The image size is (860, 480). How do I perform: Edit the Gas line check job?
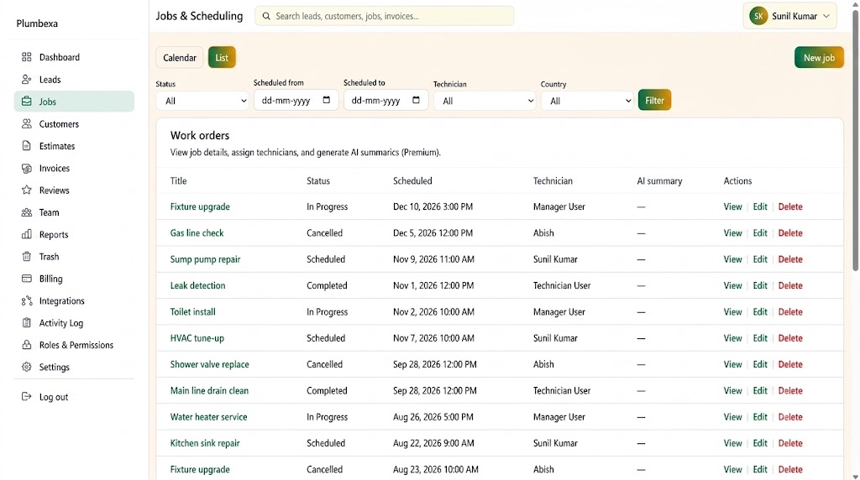click(759, 233)
